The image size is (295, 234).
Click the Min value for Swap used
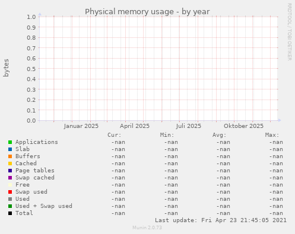click(171, 192)
